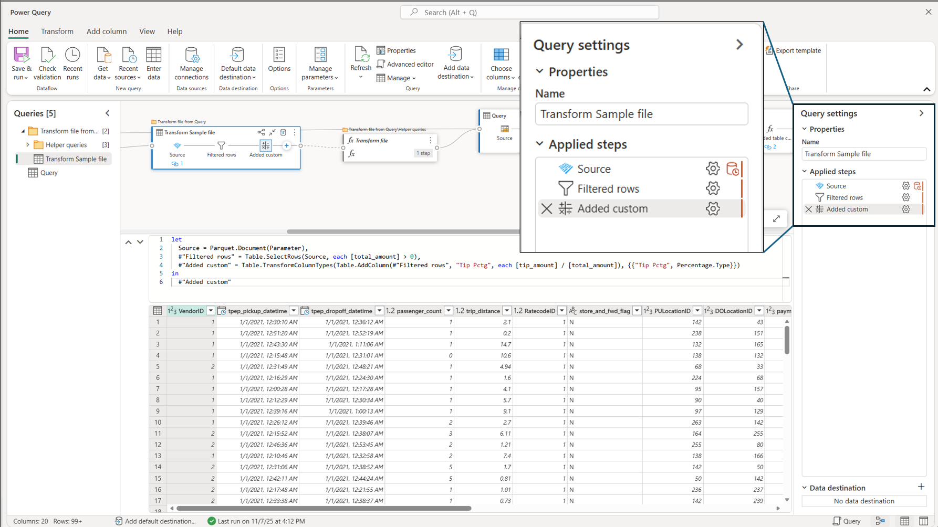938x527 pixels.
Task: Open query Properties from the ribbon
Action: [x=397, y=50]
